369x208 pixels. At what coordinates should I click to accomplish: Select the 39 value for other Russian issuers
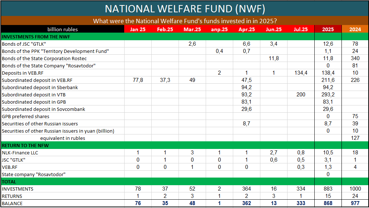point(355,124)
